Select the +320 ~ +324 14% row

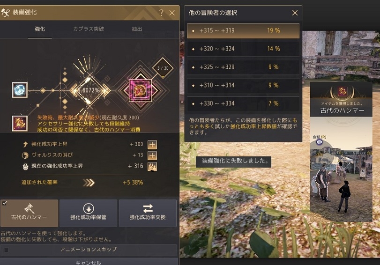click(x=243, y=49)
